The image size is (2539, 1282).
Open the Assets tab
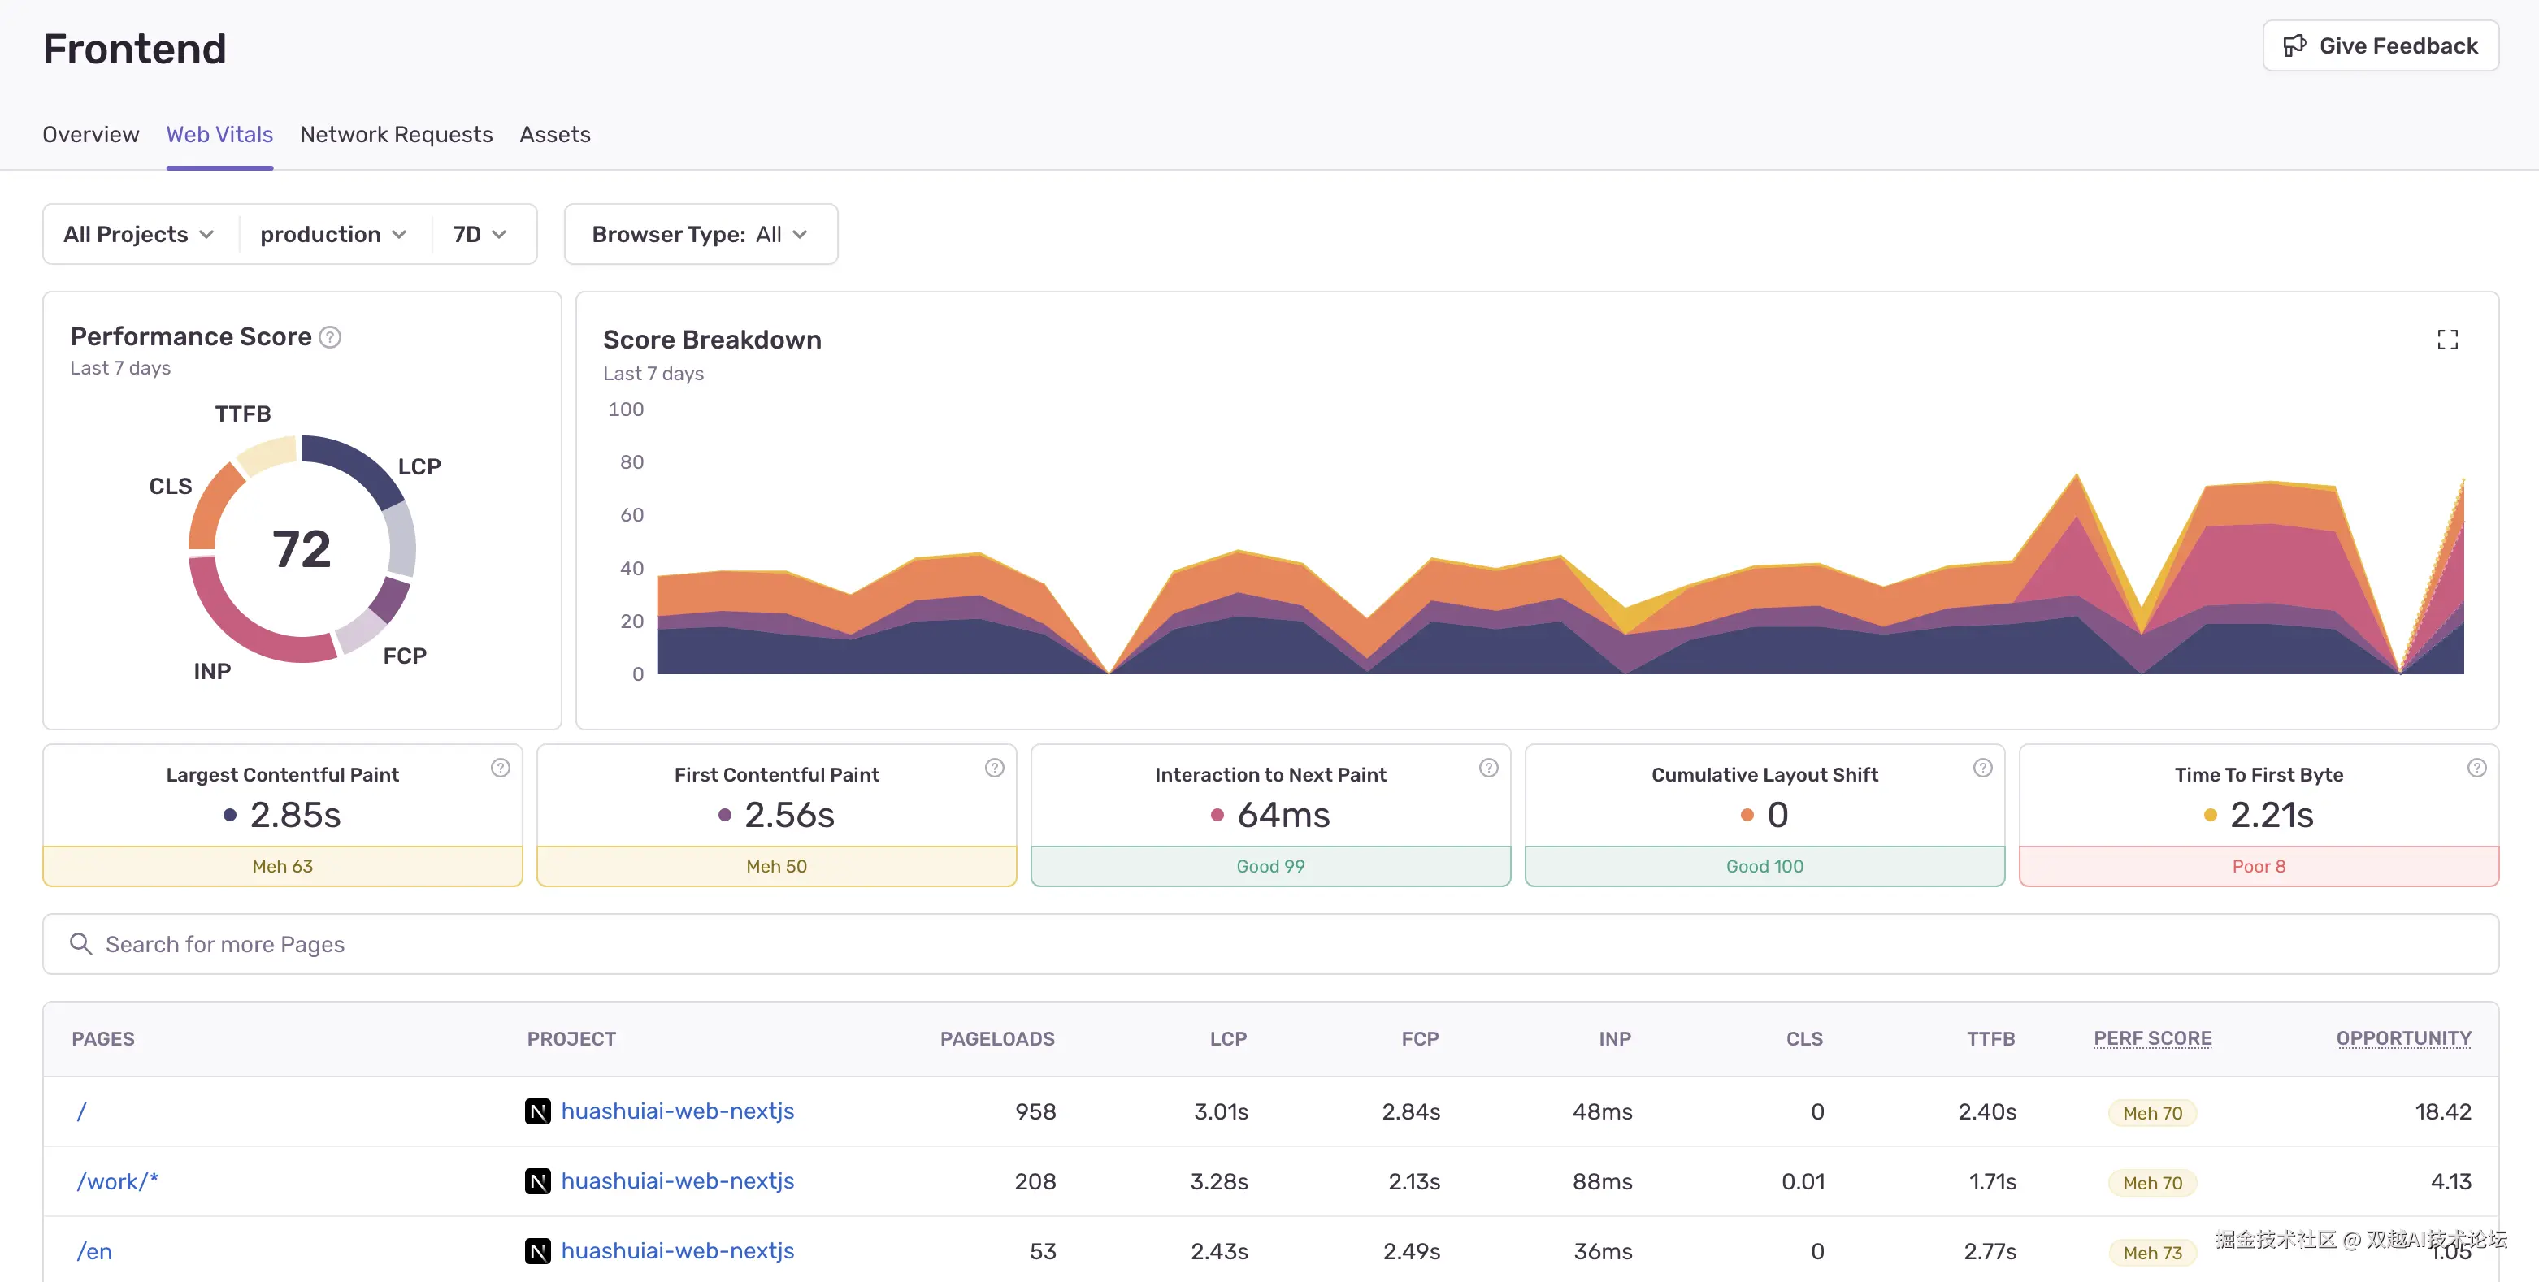coord(555,134)
